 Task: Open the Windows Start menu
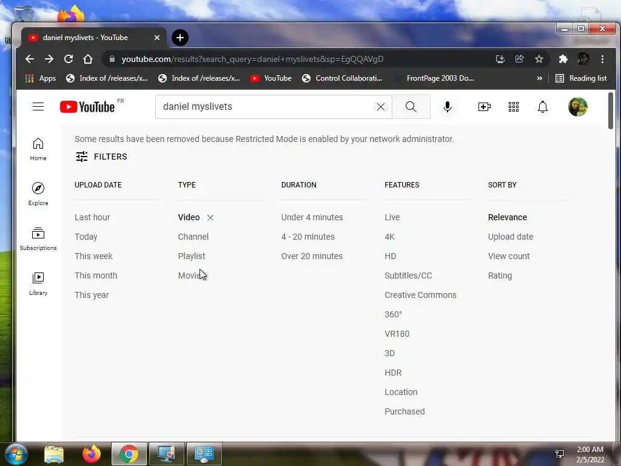pos(15,454)
